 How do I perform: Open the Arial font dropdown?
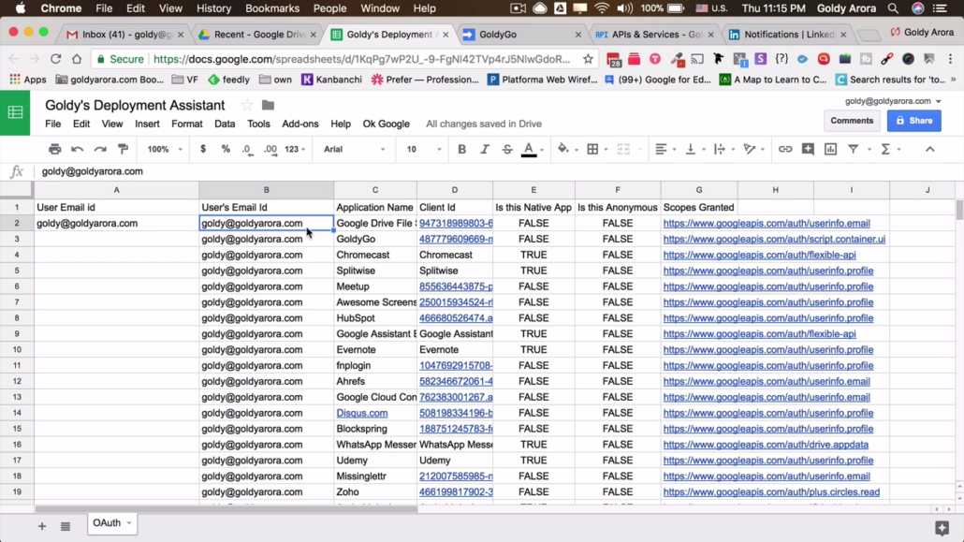[354, 149]
